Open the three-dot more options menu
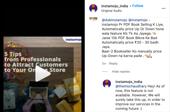Viewport: 170px width, 112px height. [164, 8]
